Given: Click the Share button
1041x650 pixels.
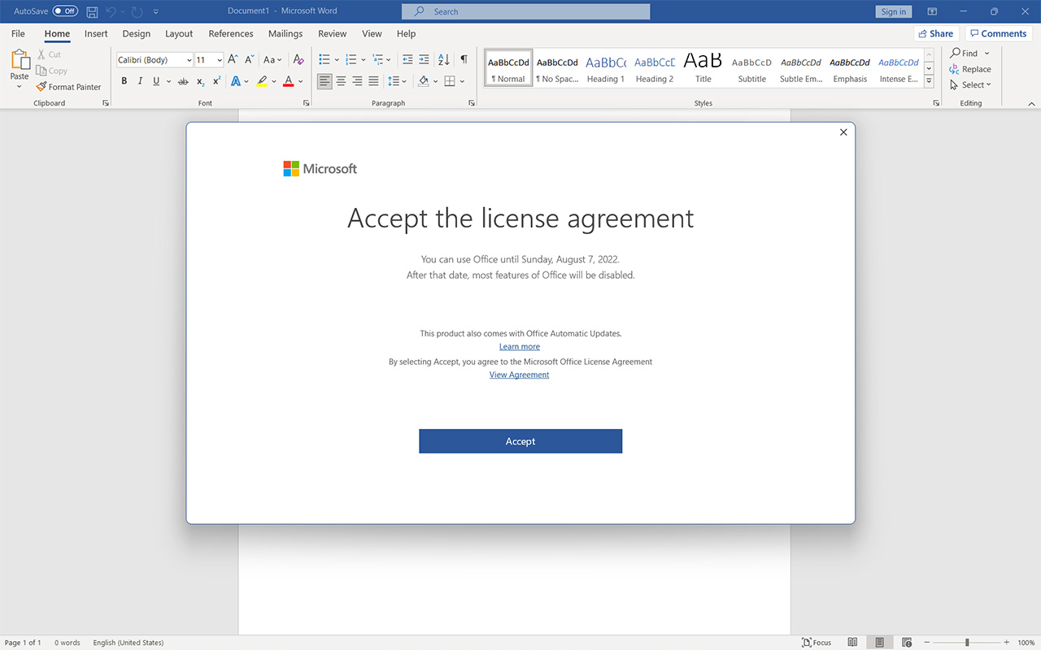Looking at the screenshot, I should tap(935, 34).
